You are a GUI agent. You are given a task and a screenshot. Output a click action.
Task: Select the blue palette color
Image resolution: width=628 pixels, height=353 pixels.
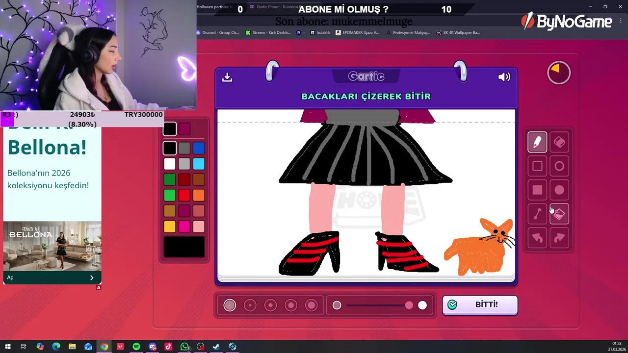tap(199, 148)
